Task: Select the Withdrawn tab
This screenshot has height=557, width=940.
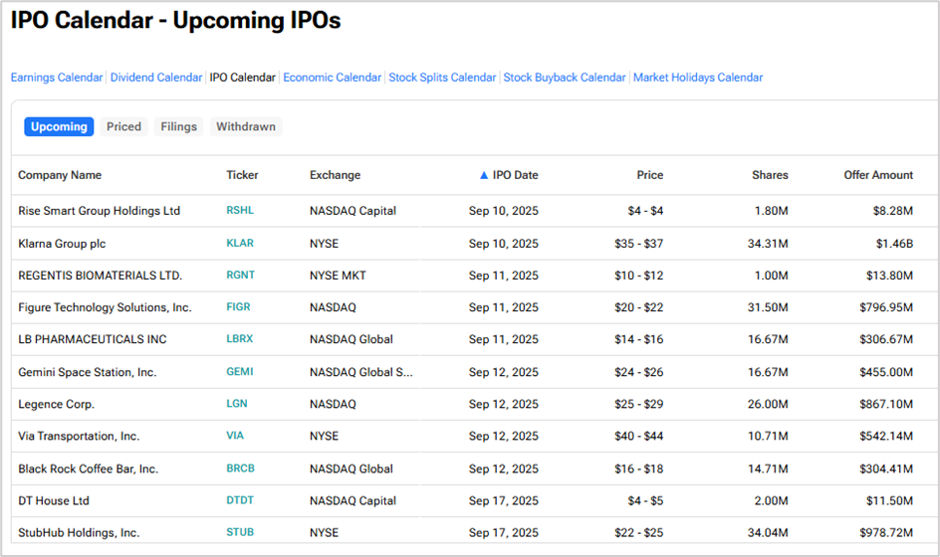Action: pos(246,127)
